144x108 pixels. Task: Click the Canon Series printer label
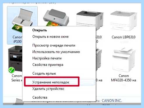[17, 78]
